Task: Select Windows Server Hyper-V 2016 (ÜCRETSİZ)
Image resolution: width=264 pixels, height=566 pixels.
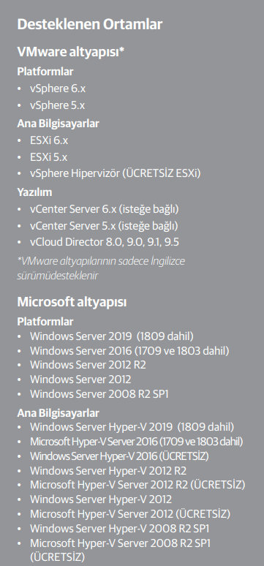Action: 119,456
